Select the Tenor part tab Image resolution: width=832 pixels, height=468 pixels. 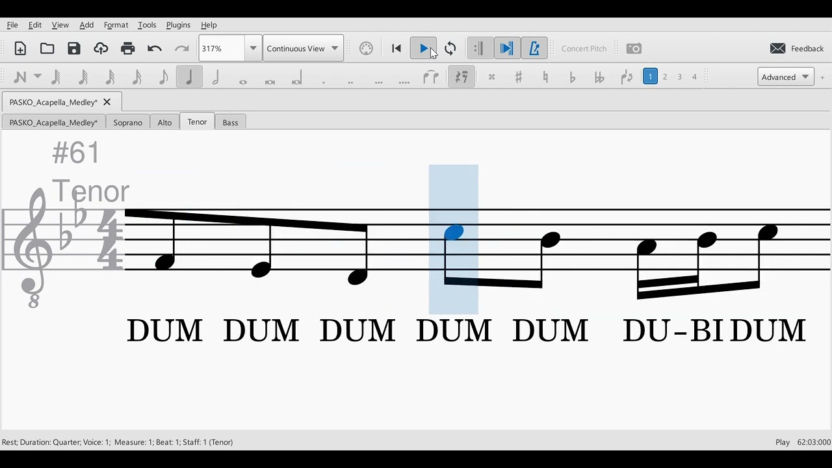pyautogui.click(x=197, y=122)
